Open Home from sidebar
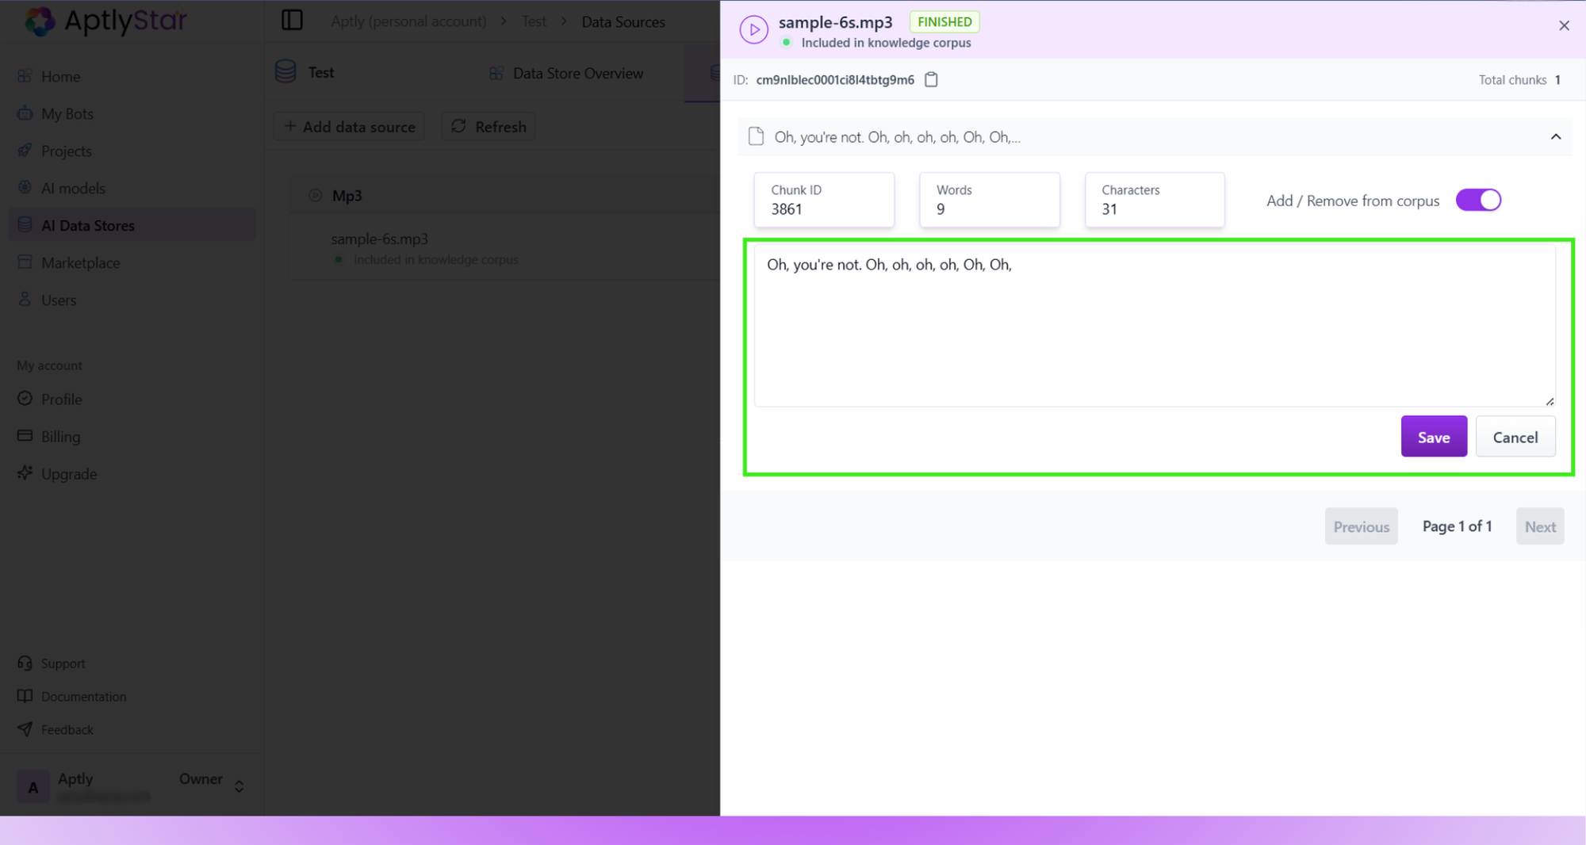Image resolution: width=1586 pixels, height=845 pixels. pos(132,76)
